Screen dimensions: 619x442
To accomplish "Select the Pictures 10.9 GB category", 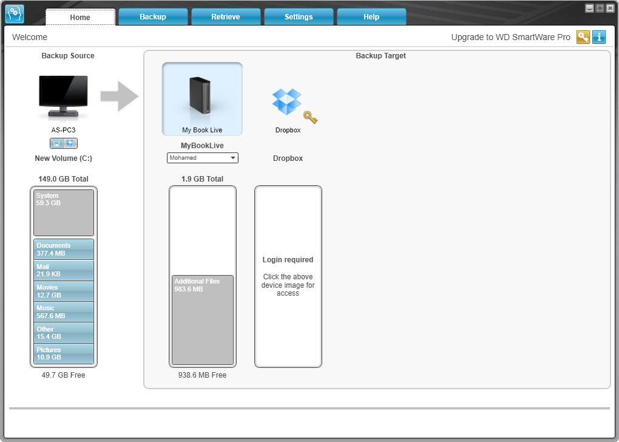I will pos(64,353).
